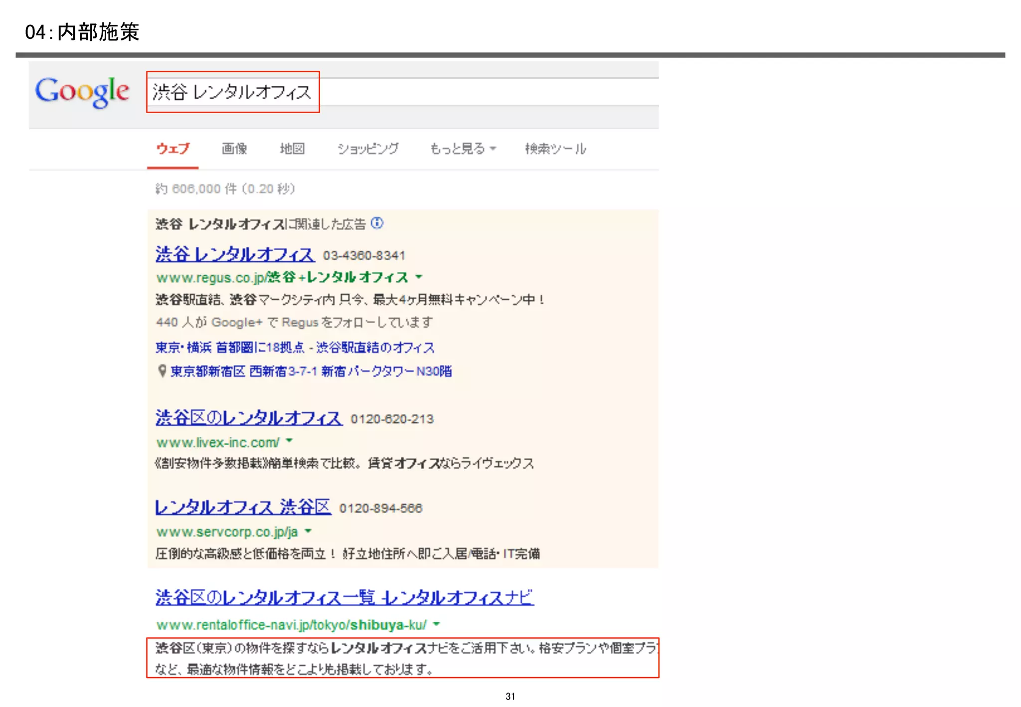Screen dimensions: 1021x707
Task: Open the 渋谷区のレンタルオフィス ad title
Action: click(x=249, y=418)
